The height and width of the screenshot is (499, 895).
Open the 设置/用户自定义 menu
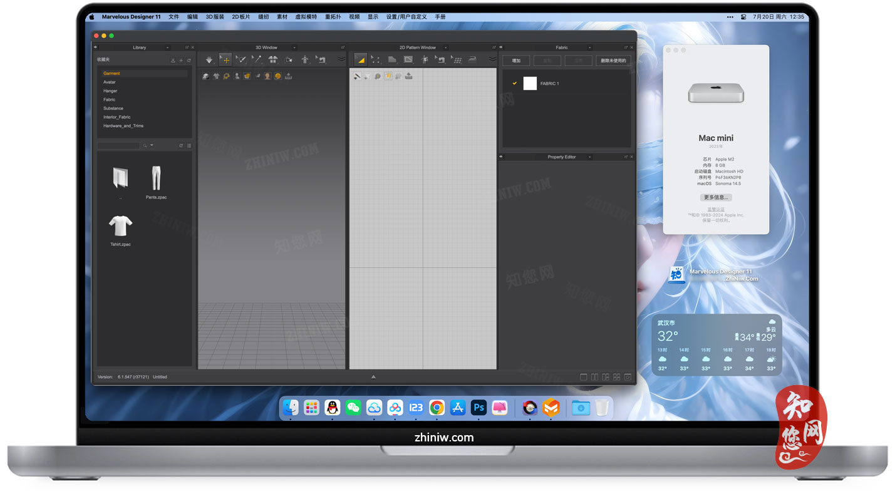point(406,17)
